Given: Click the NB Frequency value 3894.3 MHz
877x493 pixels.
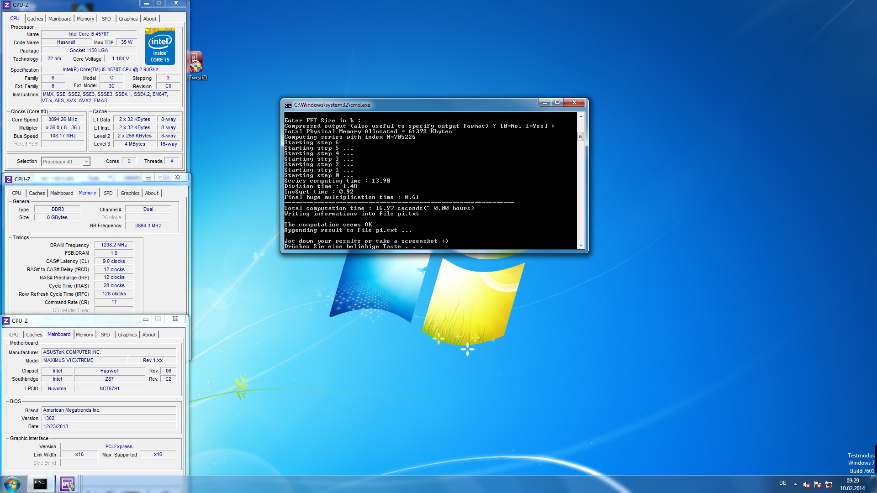Looking at the screenshot, I should (148, 226).
